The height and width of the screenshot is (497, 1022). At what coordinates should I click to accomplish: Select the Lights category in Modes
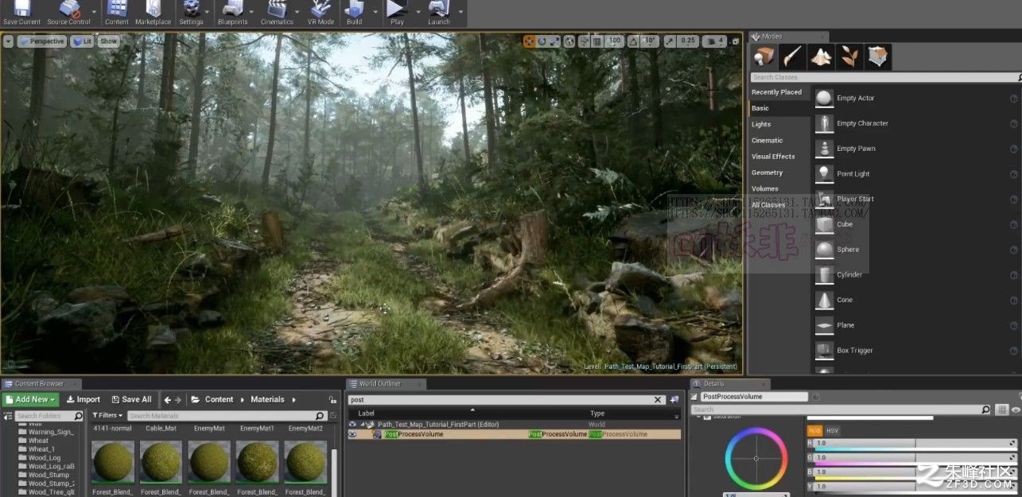761,124
